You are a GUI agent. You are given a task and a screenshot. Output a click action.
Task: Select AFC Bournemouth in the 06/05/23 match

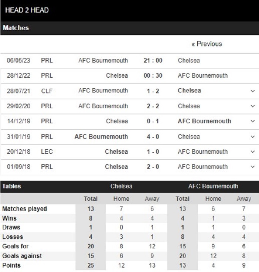(x=103, y=61)
